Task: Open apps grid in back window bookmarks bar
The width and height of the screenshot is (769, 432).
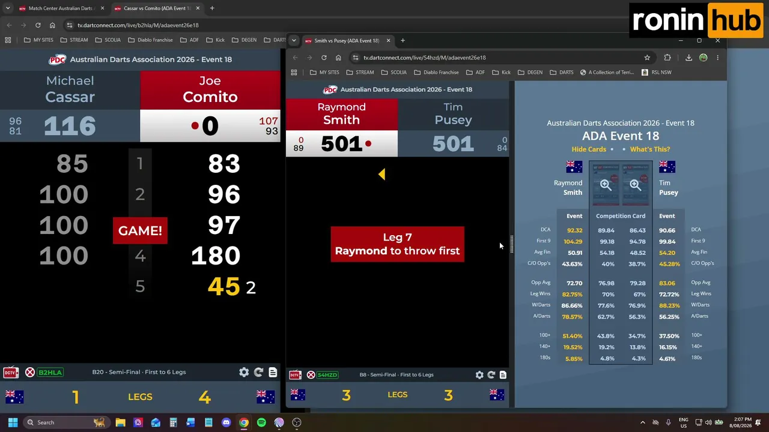Action: (8, 40)
